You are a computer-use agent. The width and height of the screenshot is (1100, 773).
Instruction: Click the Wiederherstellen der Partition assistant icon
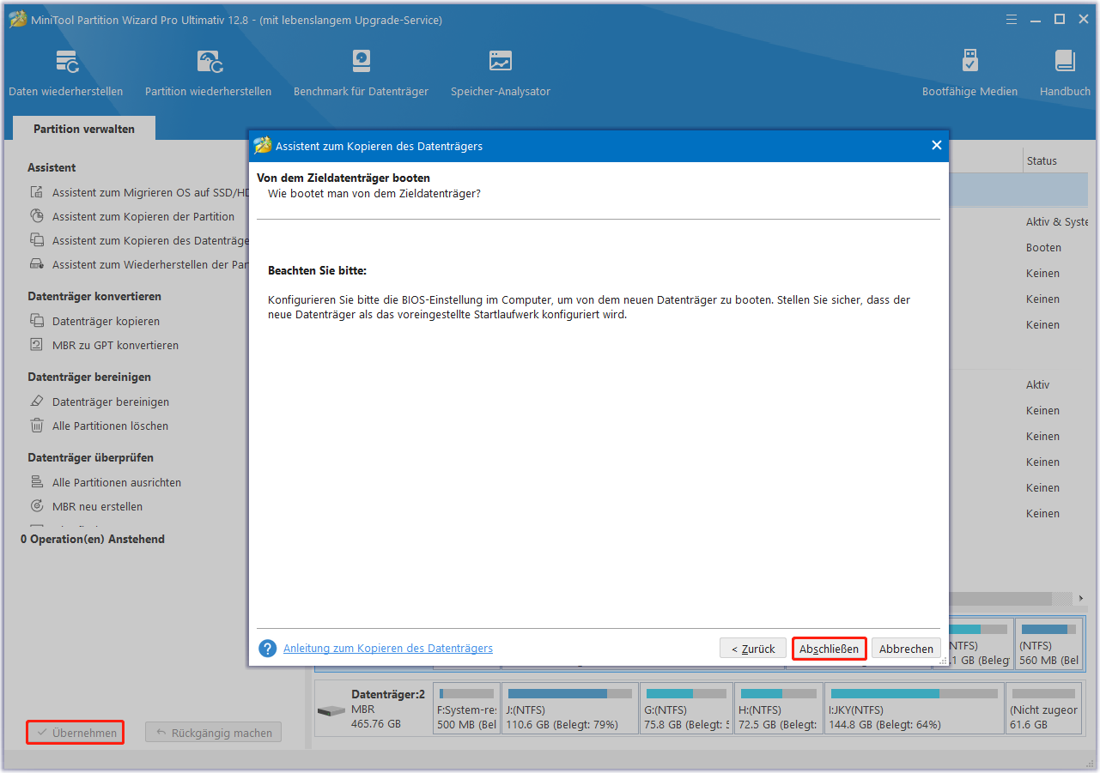[37, 264]
